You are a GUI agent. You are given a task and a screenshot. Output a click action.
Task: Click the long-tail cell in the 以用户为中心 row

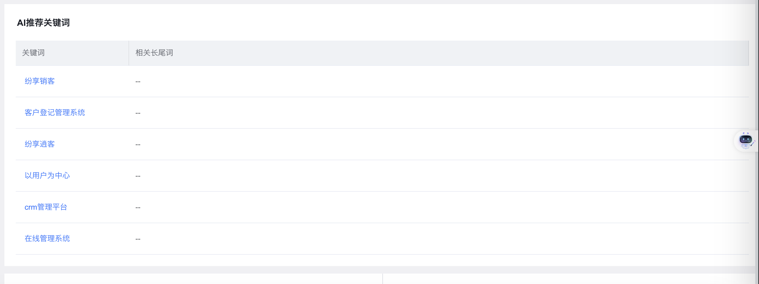tap(439, 176)
